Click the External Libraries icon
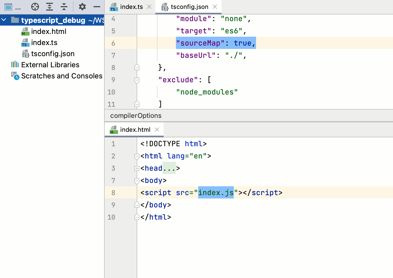This screenshot has width=393, height=278. [x=14, y=64]
